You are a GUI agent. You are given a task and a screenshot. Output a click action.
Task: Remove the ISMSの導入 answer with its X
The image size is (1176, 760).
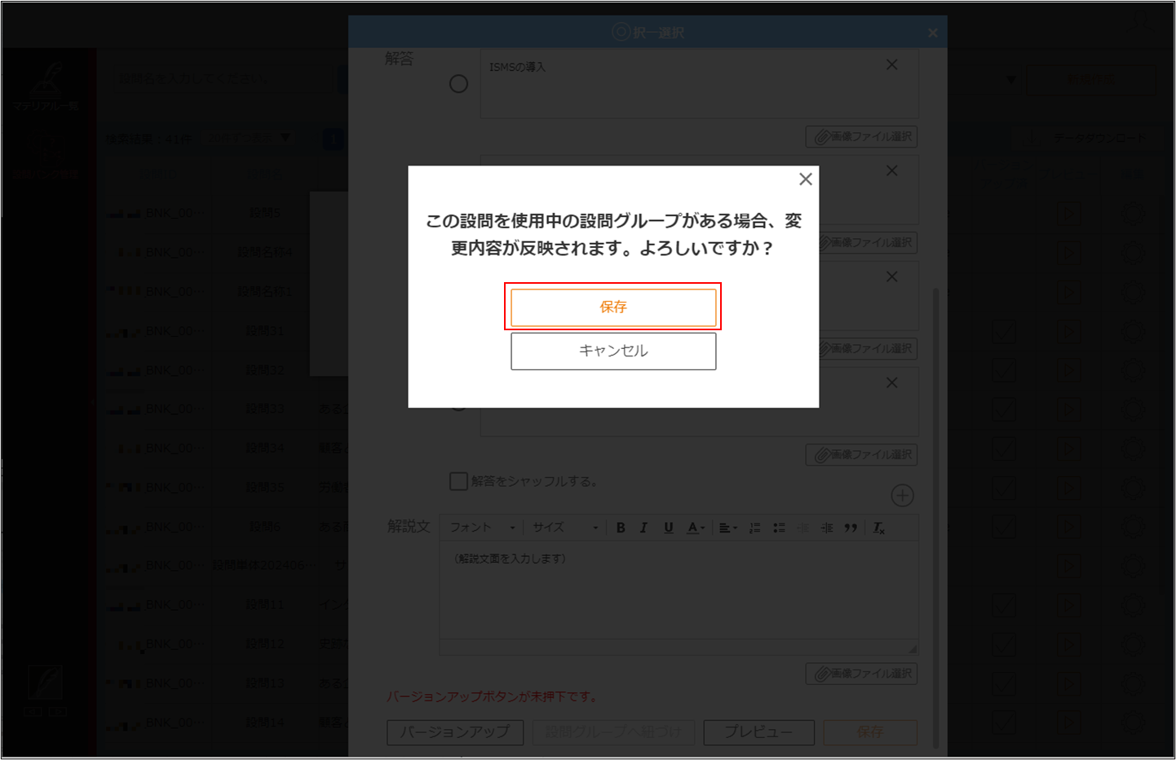892,64
